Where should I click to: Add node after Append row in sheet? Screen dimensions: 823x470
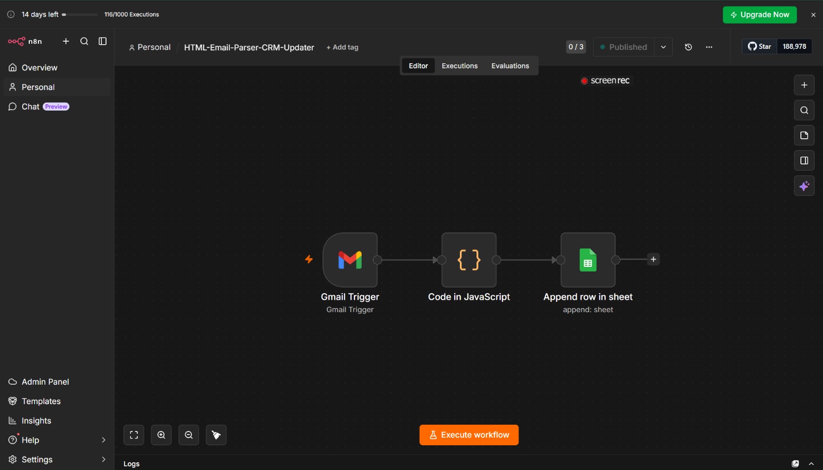point(653,259)
